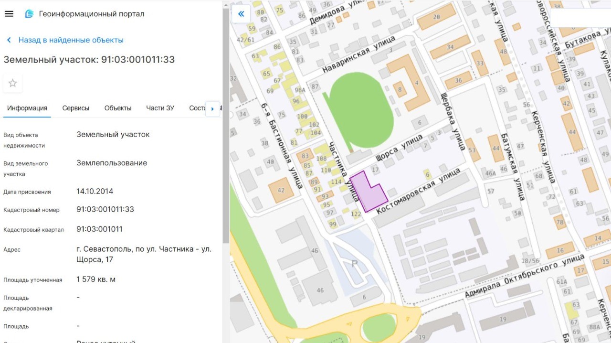Click building 20 on the map
The width and height of the screenshot is (611, 343).
pyautogui.click(x=436, y=17)
